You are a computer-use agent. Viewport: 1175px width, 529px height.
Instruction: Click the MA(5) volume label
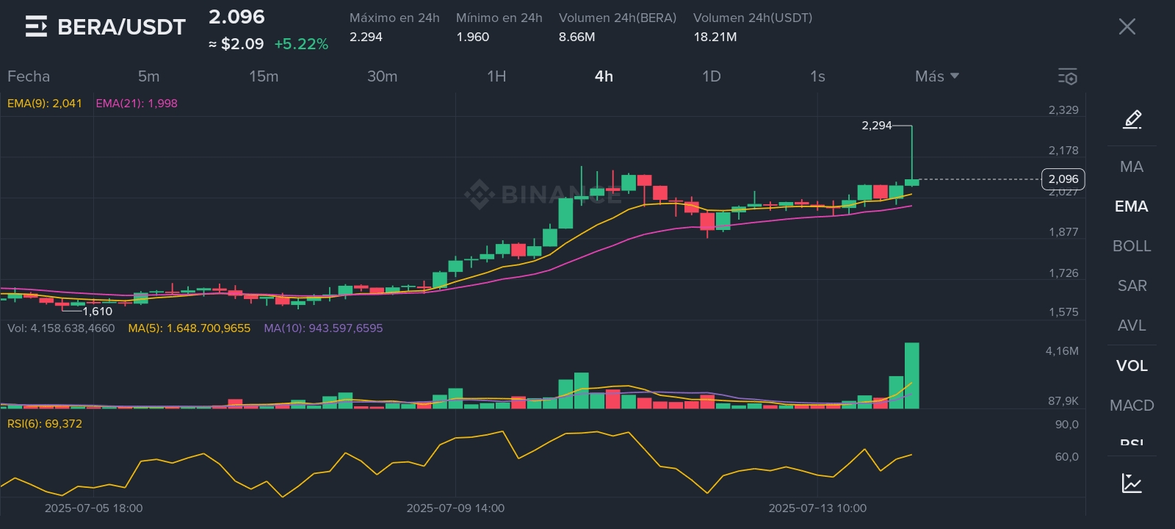(189, 328)
